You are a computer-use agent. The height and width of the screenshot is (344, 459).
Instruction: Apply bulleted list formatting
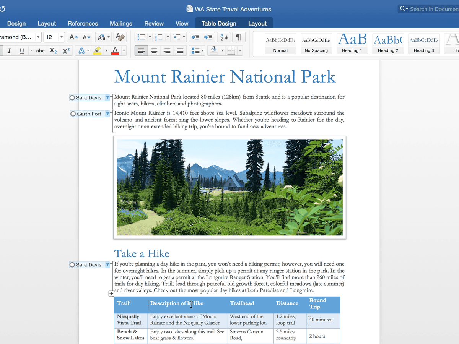(141, 37)
